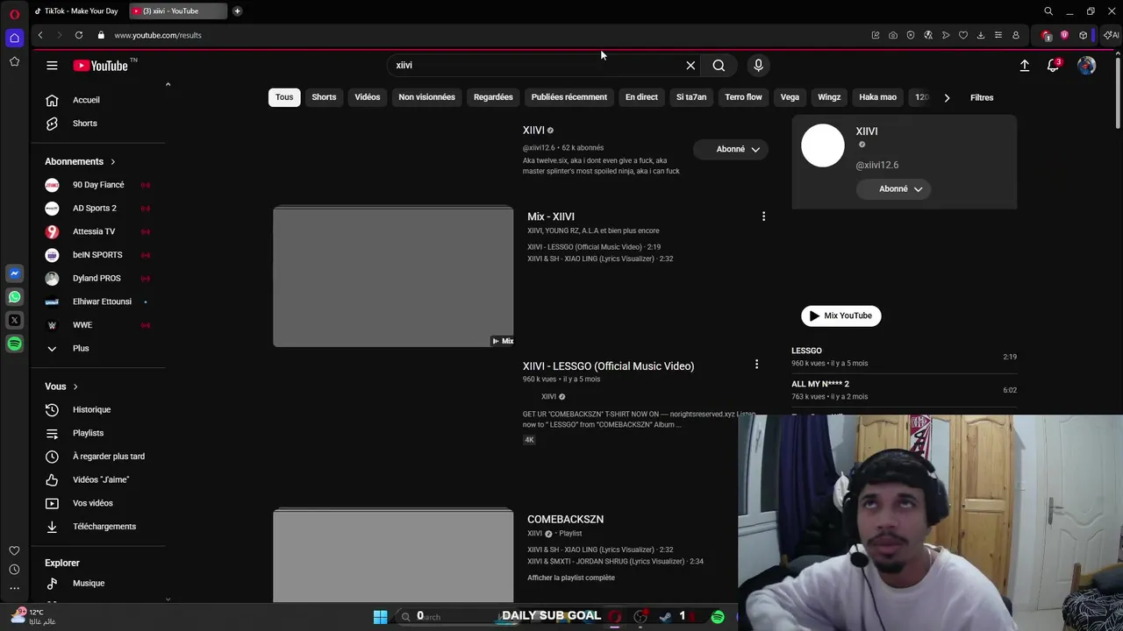The height and width of the screenshot is (631, 1123).
Task: Show more chips with the right arrow
Action: [947, 97]
